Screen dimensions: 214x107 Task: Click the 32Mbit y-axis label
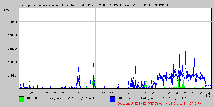[13, 22]
